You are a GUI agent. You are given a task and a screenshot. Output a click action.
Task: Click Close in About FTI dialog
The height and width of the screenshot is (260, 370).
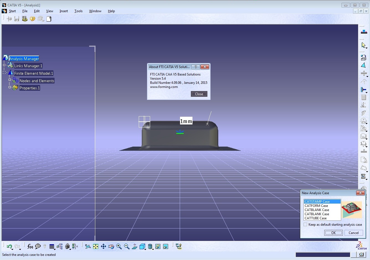point(199,94)
